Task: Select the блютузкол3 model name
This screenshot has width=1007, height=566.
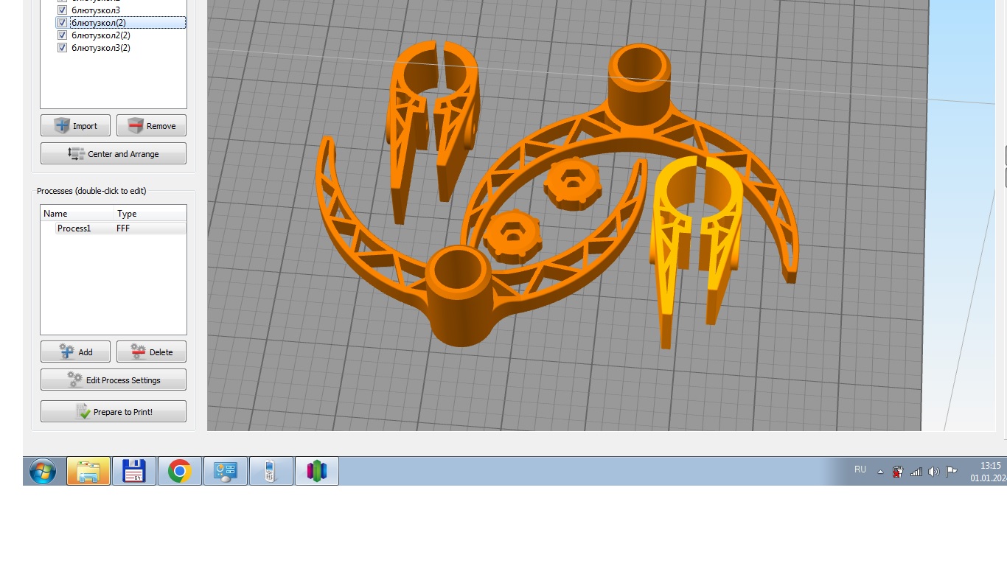Action: pyautogui.click(x=96, y=10)
